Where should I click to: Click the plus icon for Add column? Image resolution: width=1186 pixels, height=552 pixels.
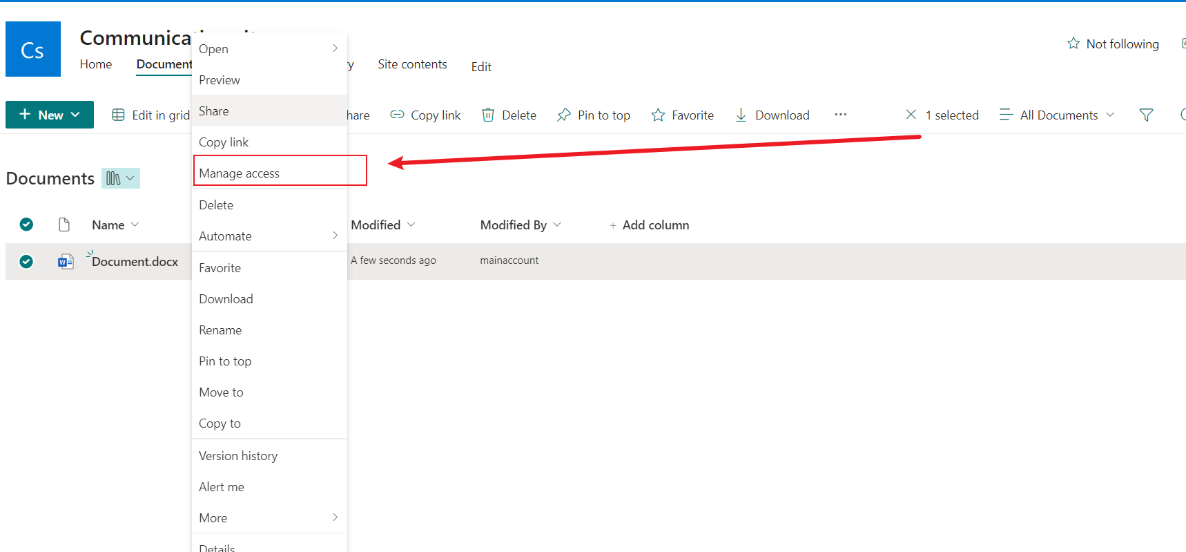pyautogui.click(x=613, y=225)
